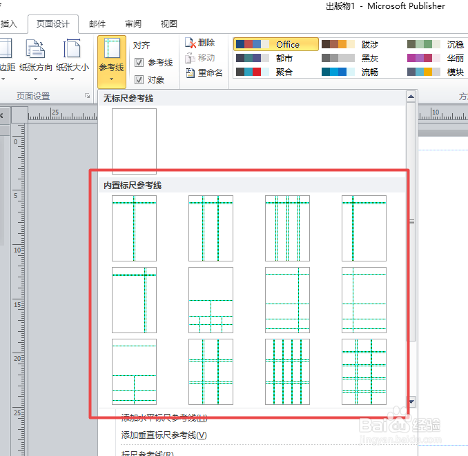Choose layout with left vertical and three horizontals
The height and width of the screenshot is (456, 468).
pos(364,300)
